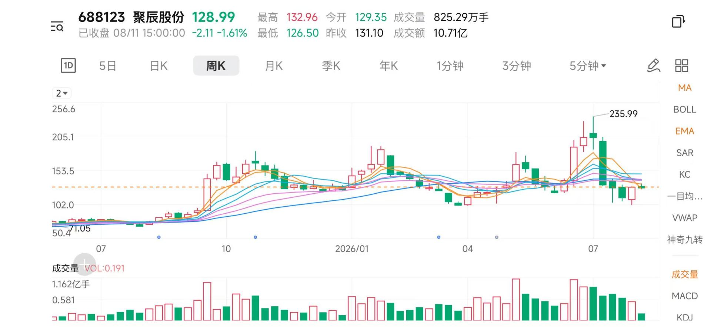Open the "2" dropdown above the chart
The image size is (711, 327).
[61, 93]
